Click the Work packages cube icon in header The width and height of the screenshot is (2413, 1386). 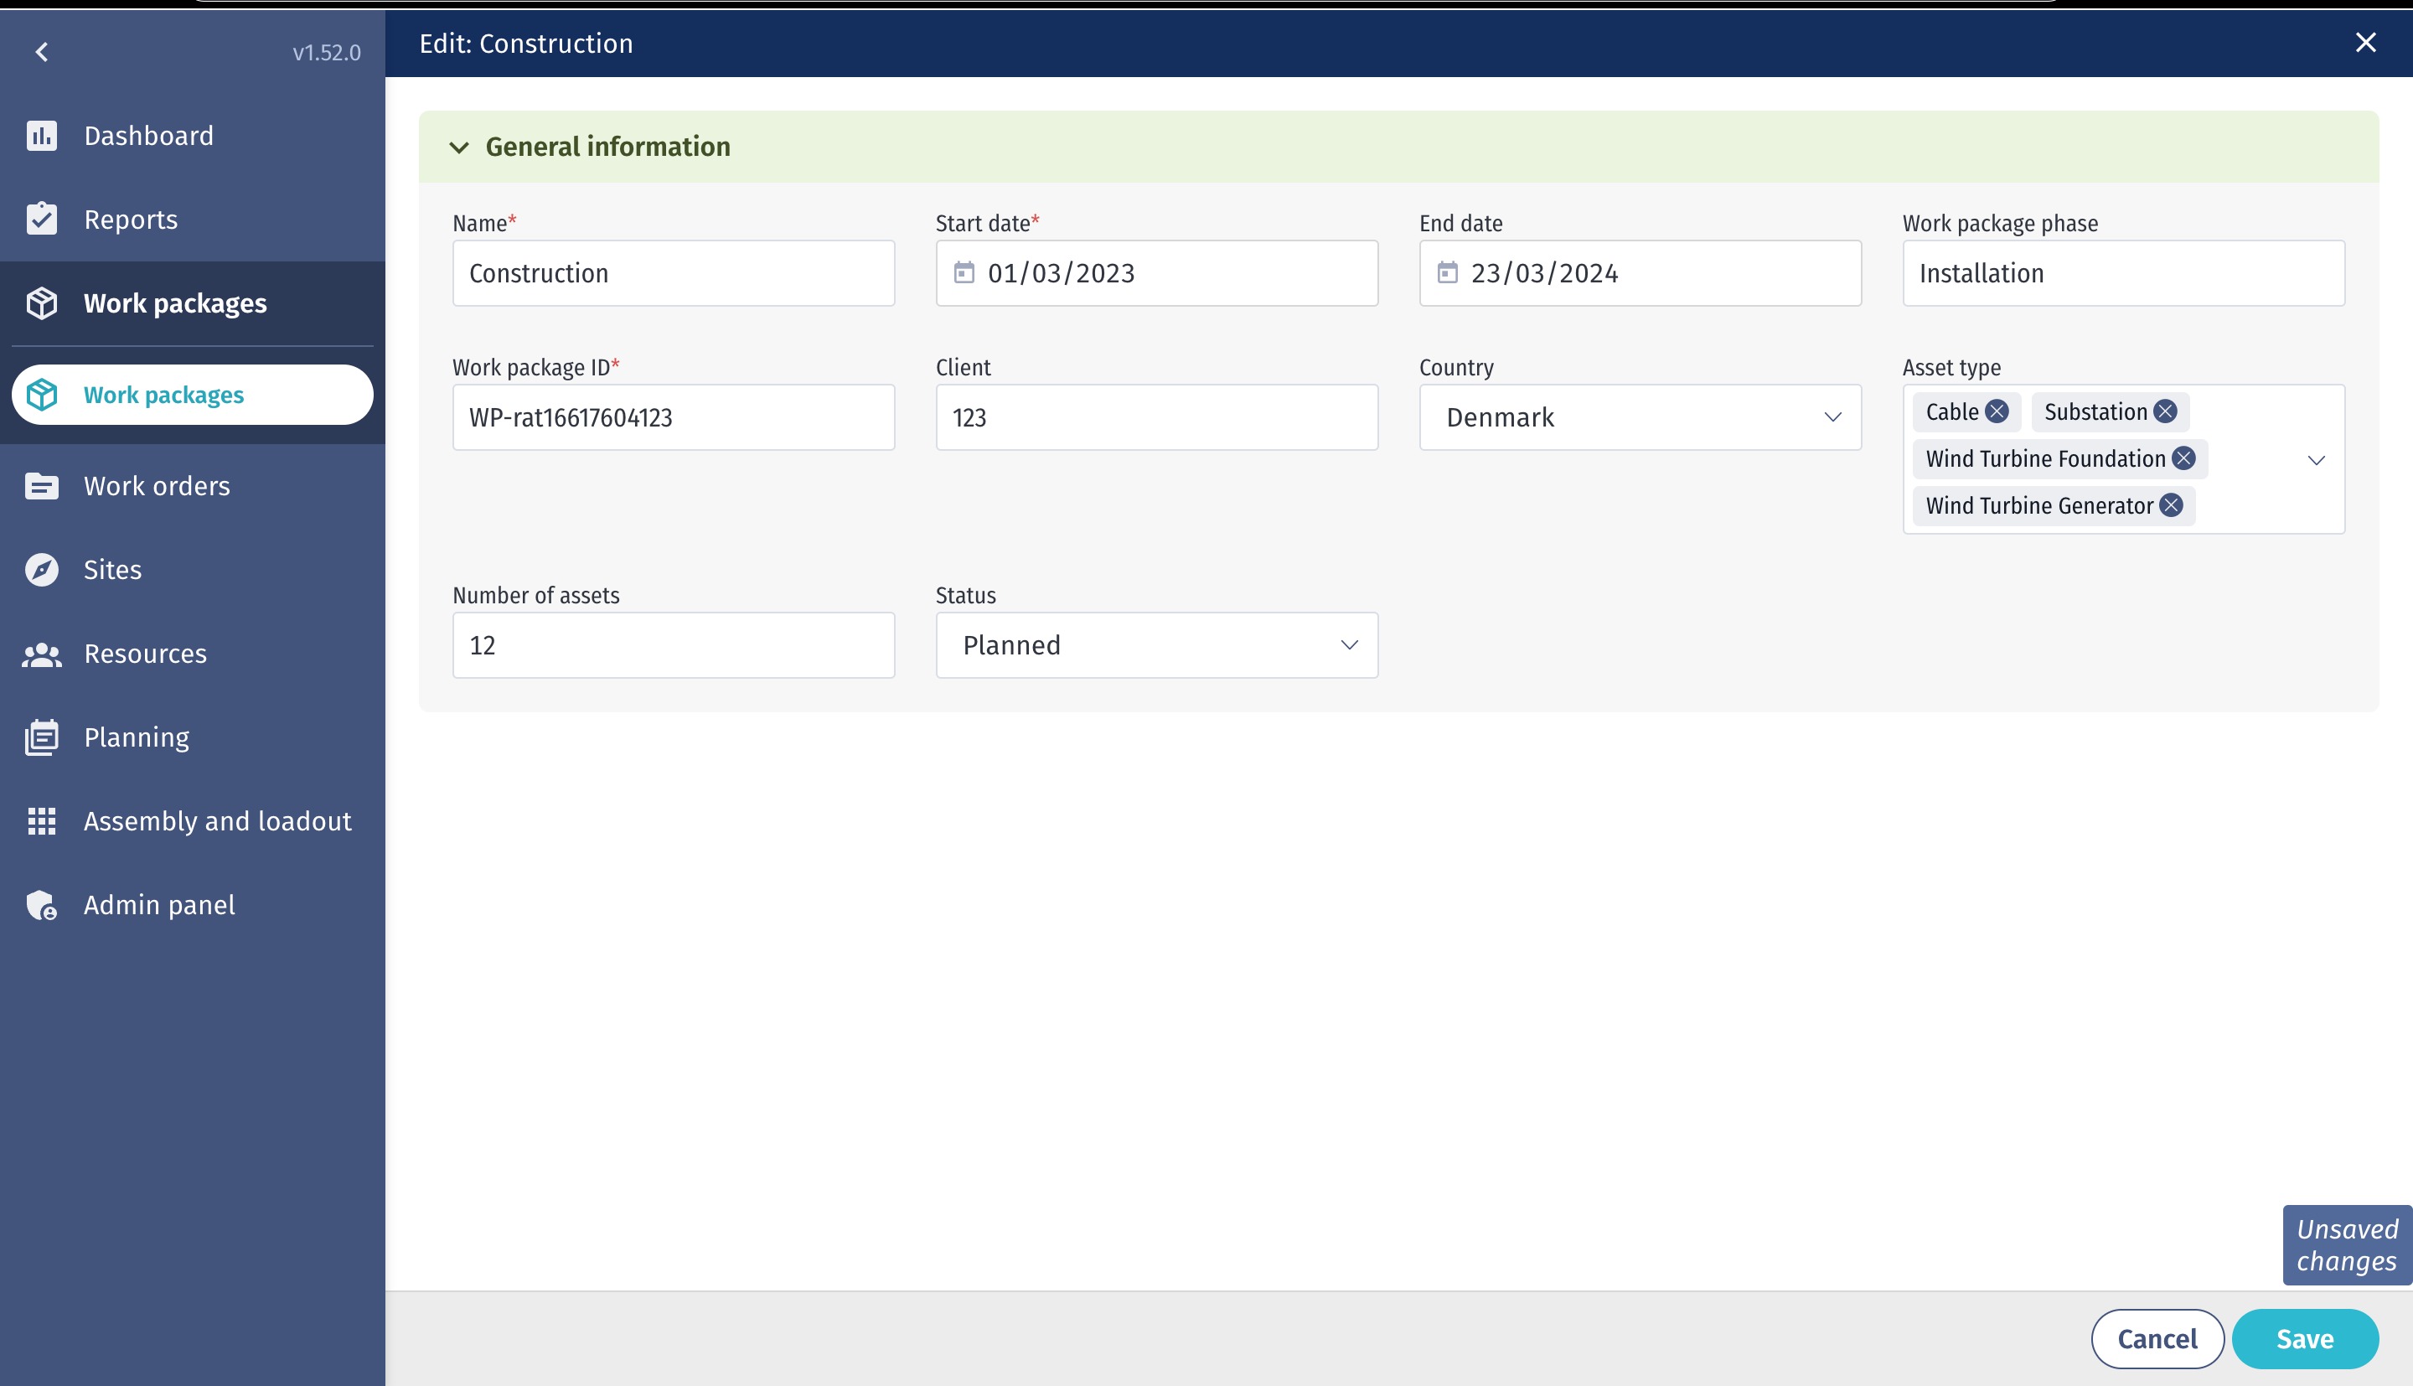(42, 303)
